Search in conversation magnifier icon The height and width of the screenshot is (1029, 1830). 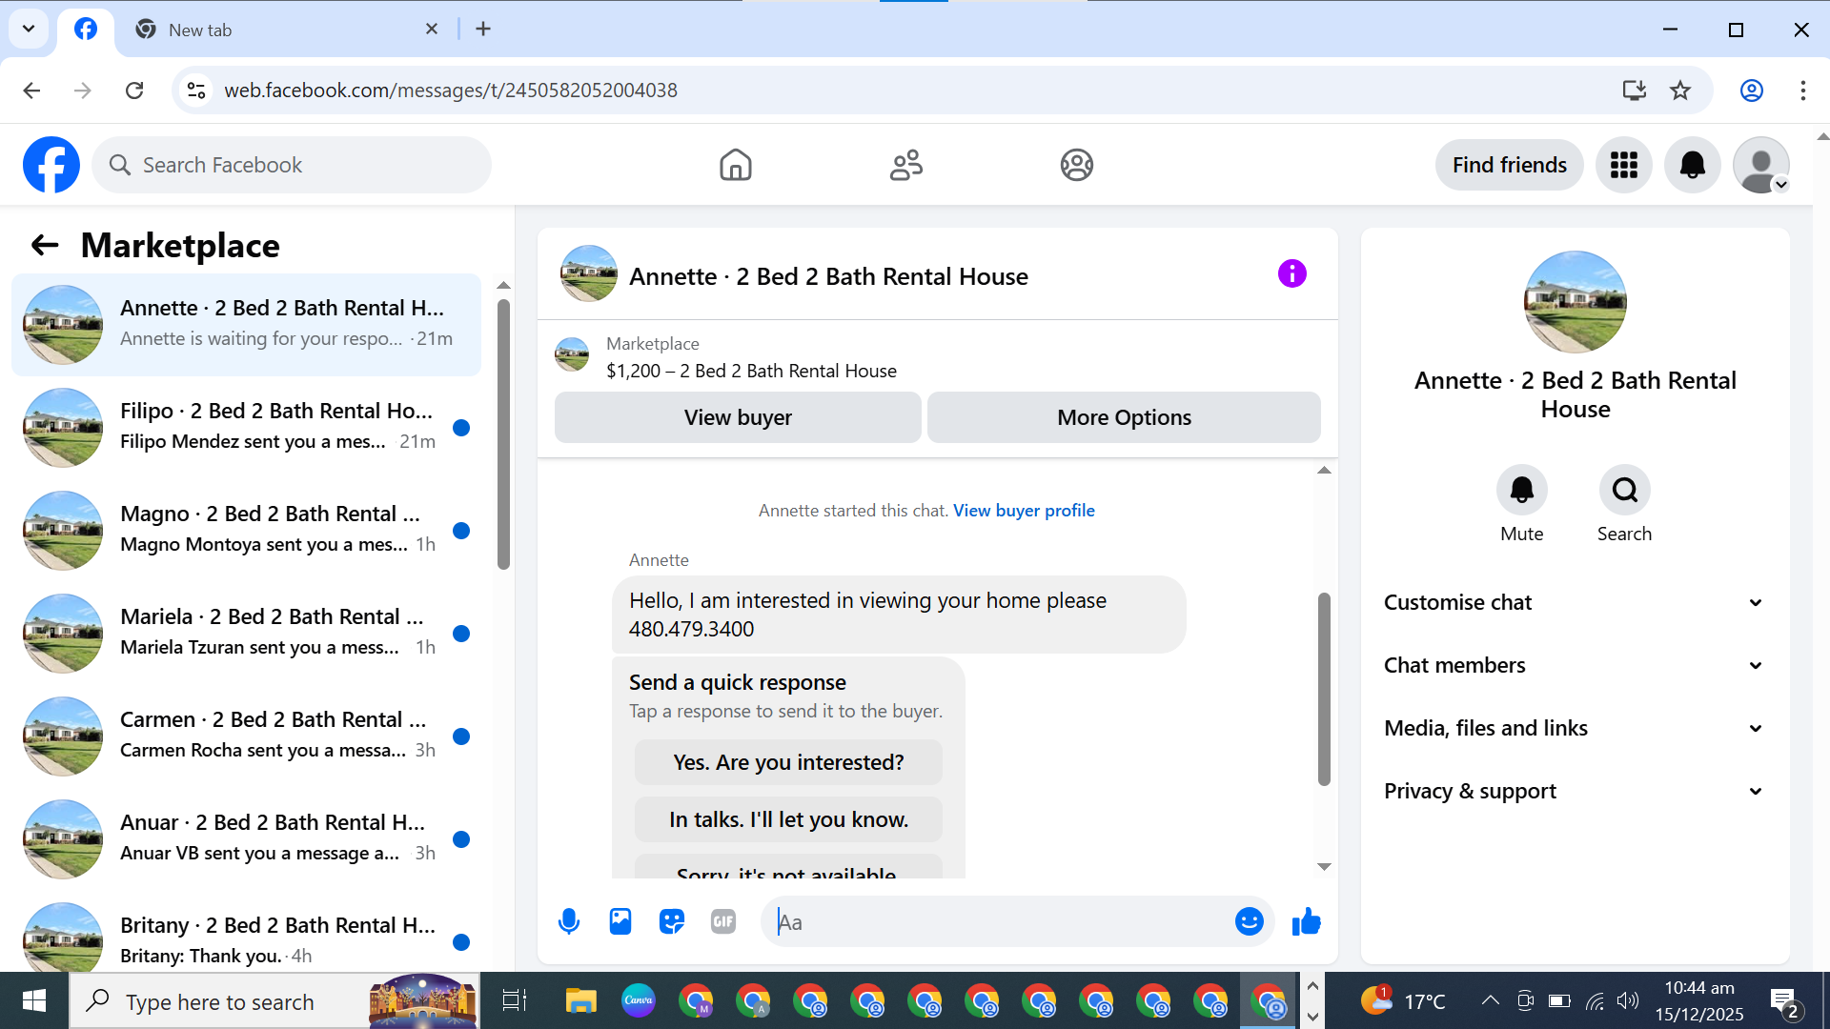[x=1625, y=490]
